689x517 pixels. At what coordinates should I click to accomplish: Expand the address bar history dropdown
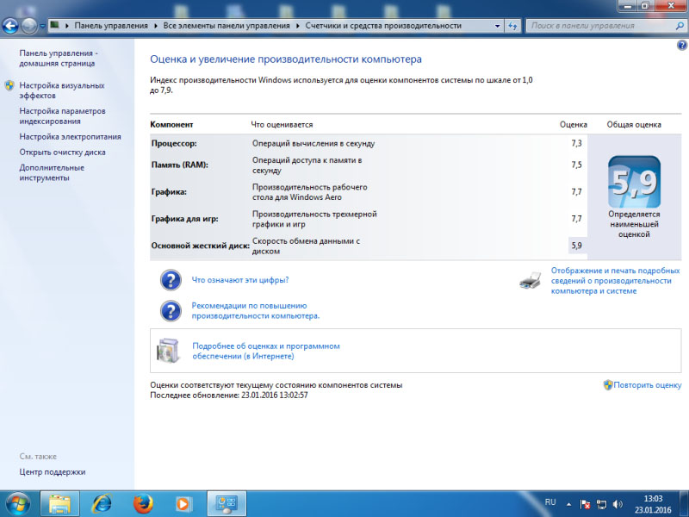(498, 26)
